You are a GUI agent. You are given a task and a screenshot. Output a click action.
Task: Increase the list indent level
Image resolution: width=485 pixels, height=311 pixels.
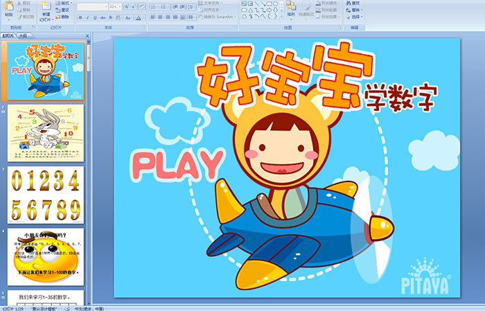(x=183, y=6)
